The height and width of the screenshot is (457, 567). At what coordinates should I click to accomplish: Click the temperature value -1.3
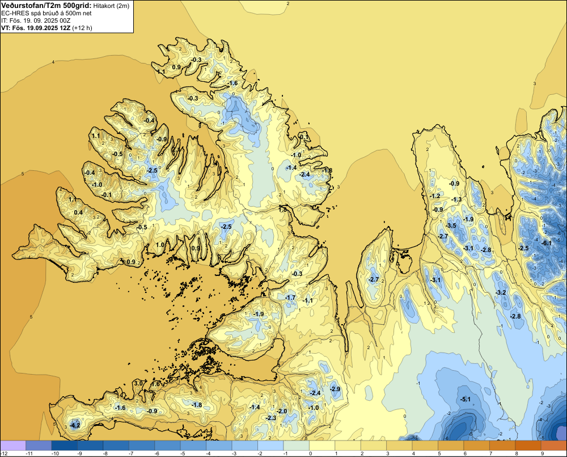[x=456, y=199]
